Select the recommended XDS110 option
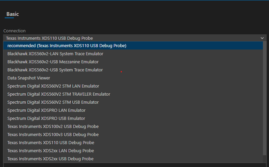The height and width of the screenshot is (167, 269). tap(67, 46)
